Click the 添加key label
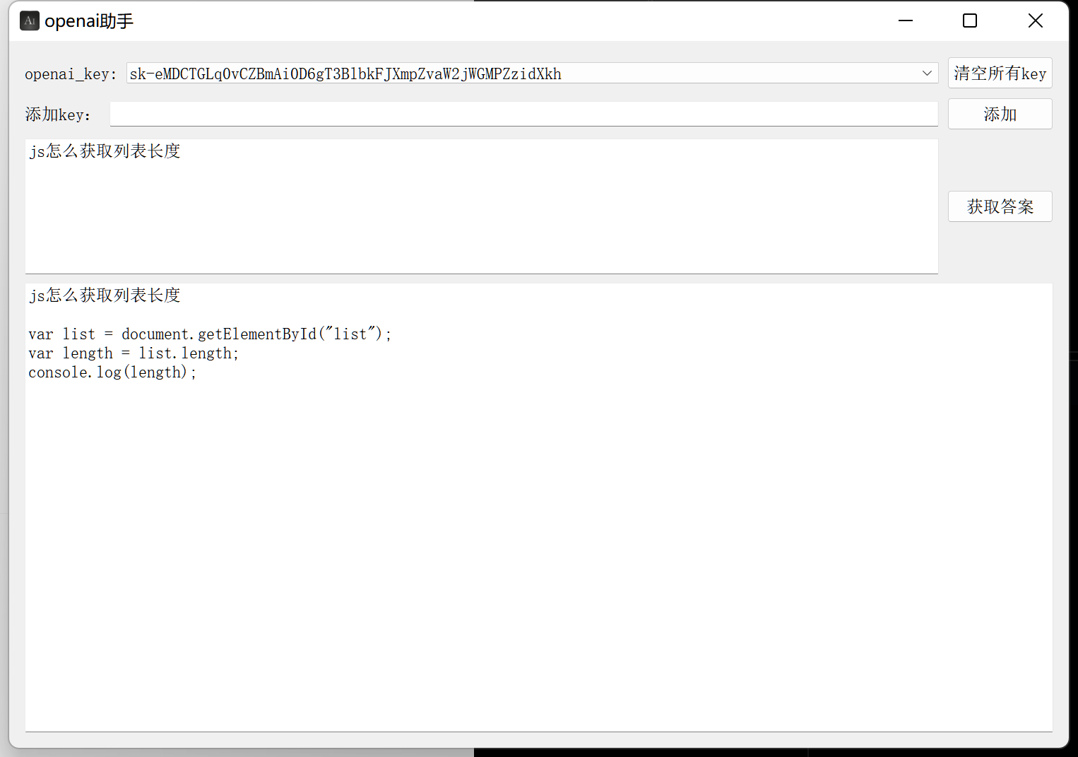The image size is (1078, 757). [58, 115]
